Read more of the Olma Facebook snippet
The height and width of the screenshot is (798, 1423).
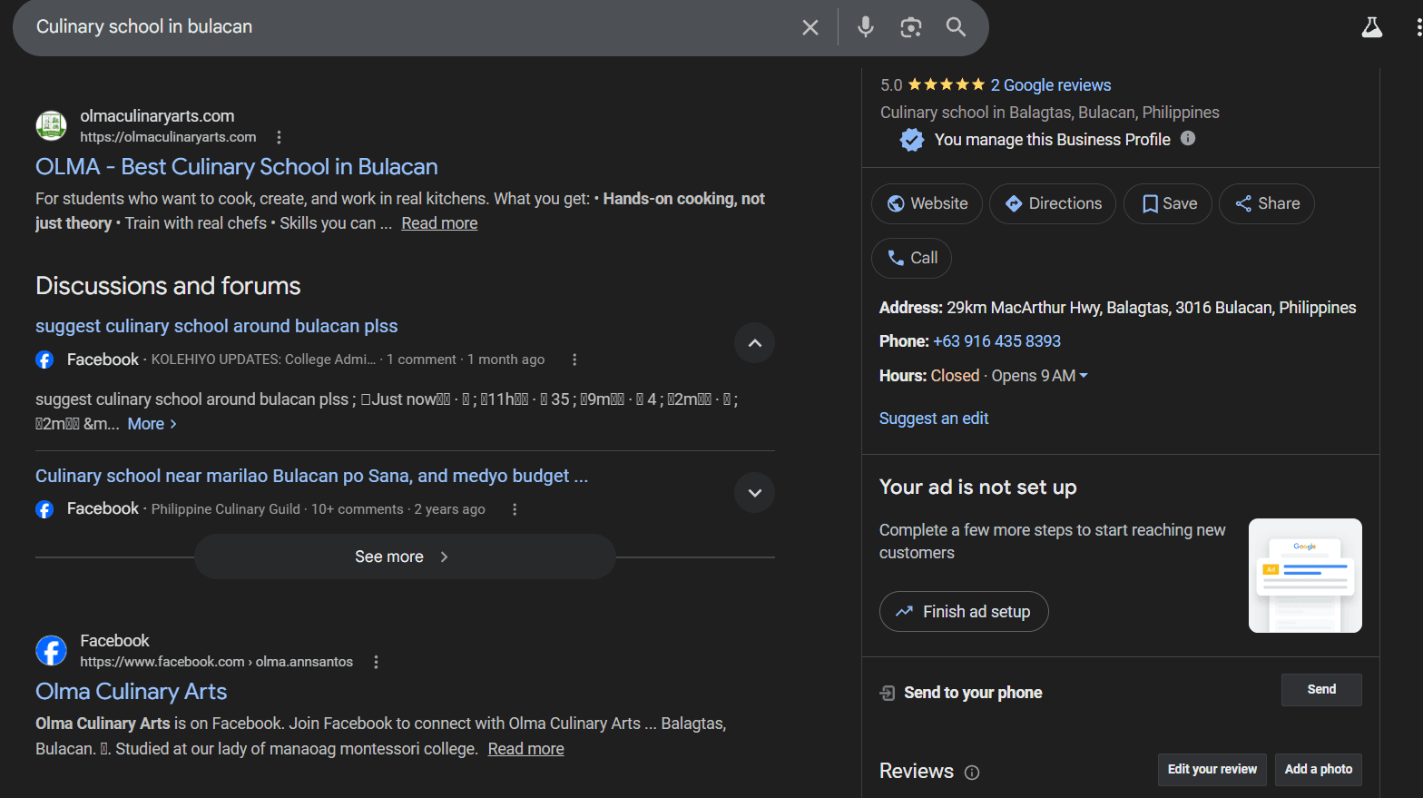(x=525, y=749)
